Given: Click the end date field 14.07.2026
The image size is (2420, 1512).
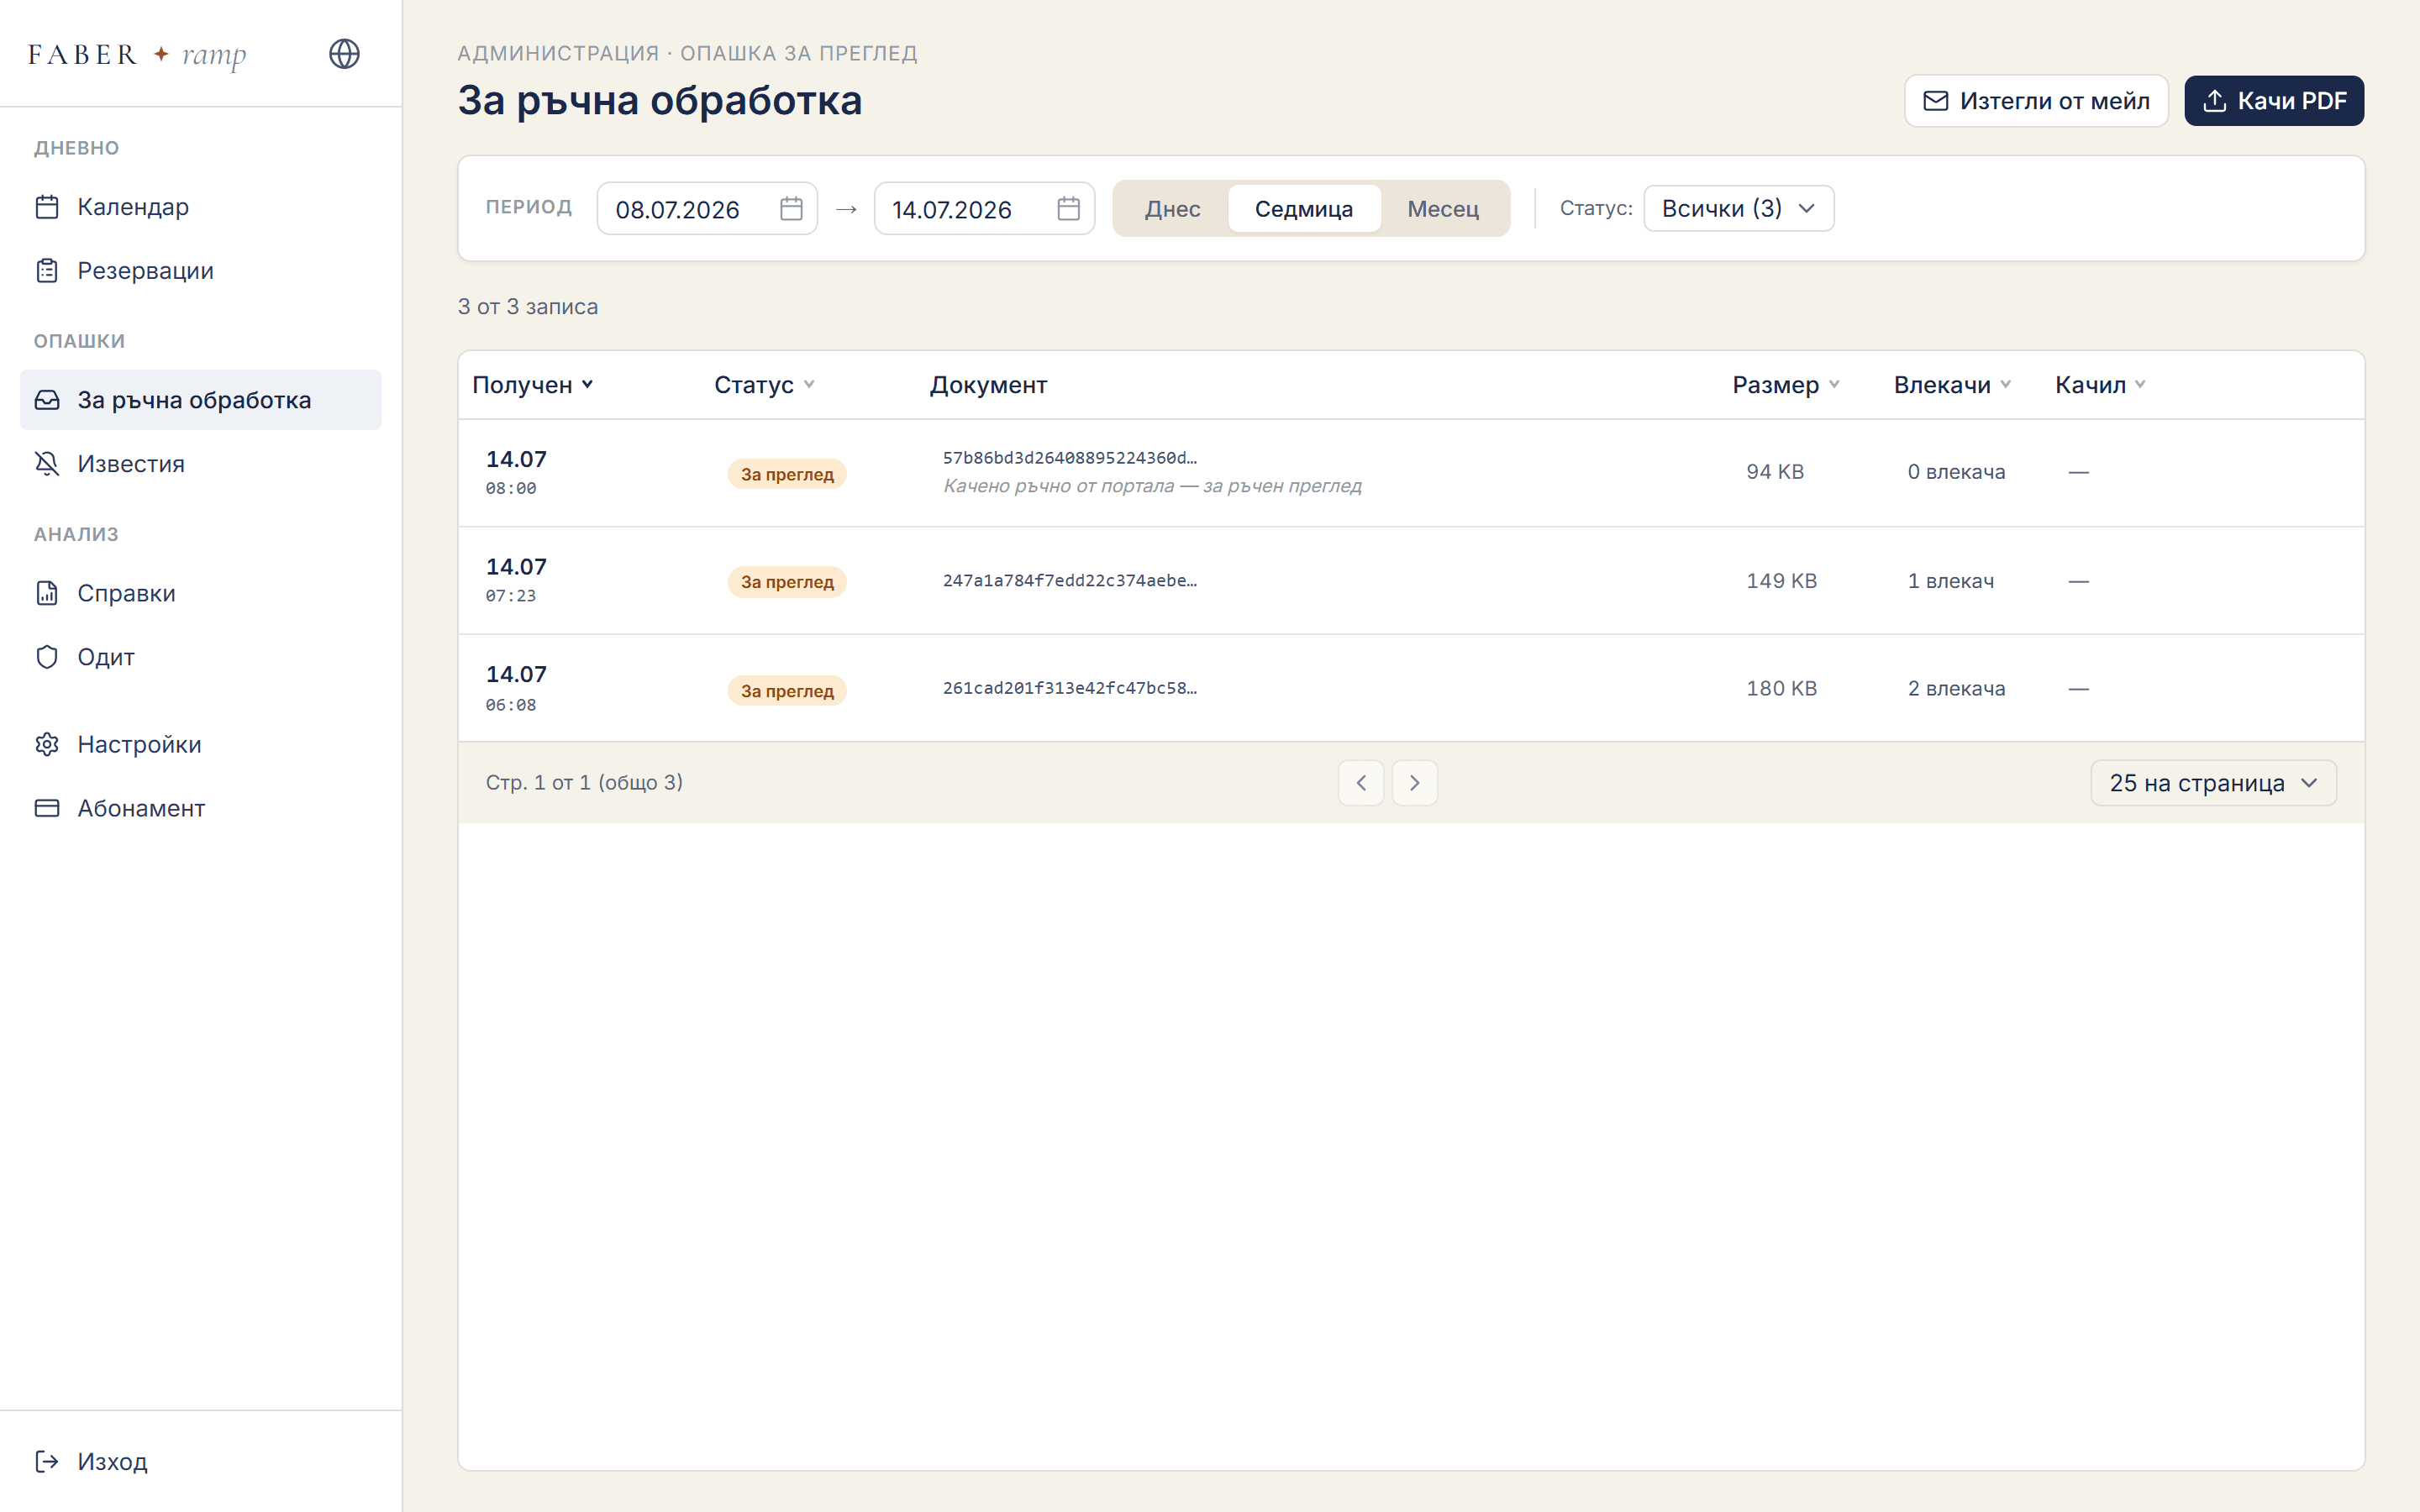Looking at the screenshot, I should coord(984,208).
